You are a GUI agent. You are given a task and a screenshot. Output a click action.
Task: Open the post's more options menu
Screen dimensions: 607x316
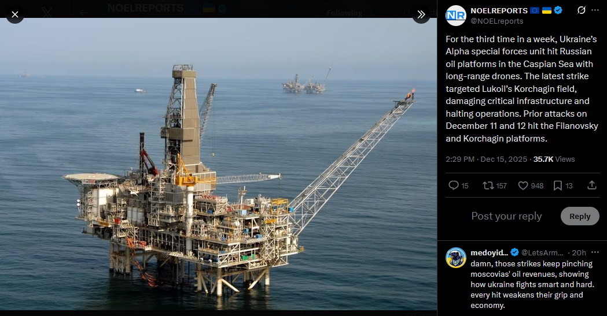click(595, 10)
